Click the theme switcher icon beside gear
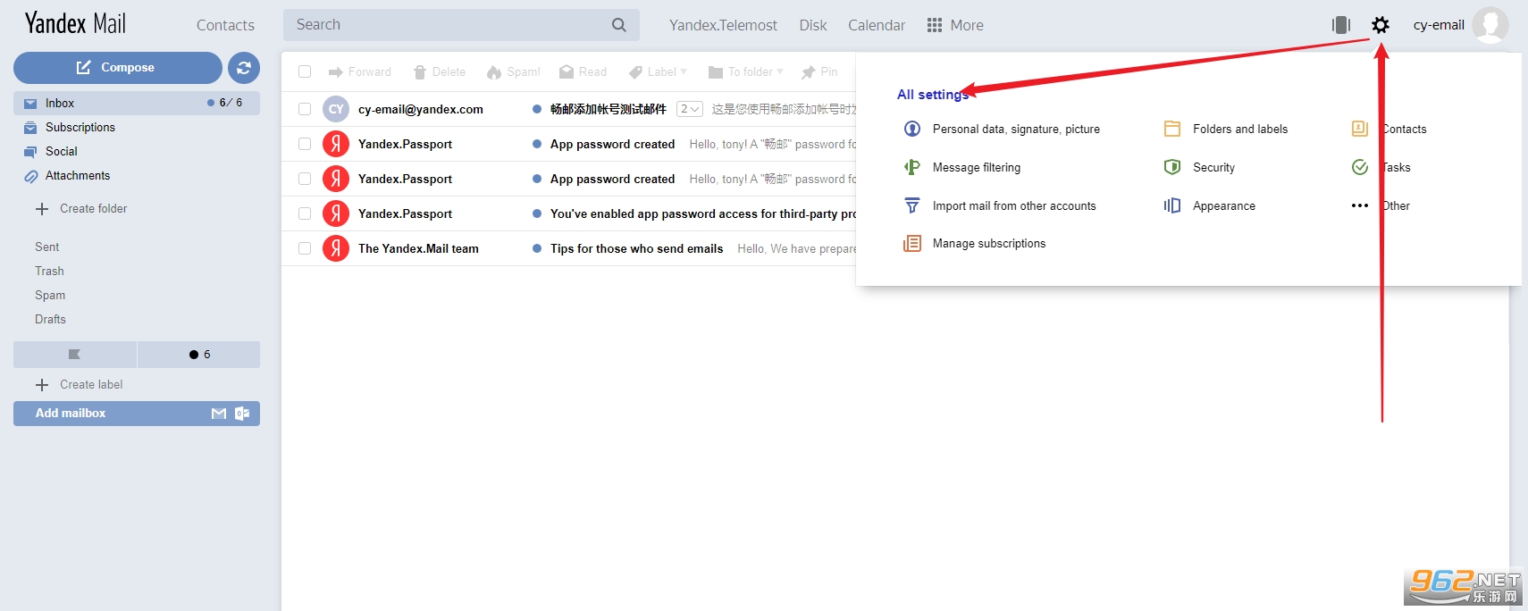This screenshot has width=1528, height=611. click(x=1341, y=25)
